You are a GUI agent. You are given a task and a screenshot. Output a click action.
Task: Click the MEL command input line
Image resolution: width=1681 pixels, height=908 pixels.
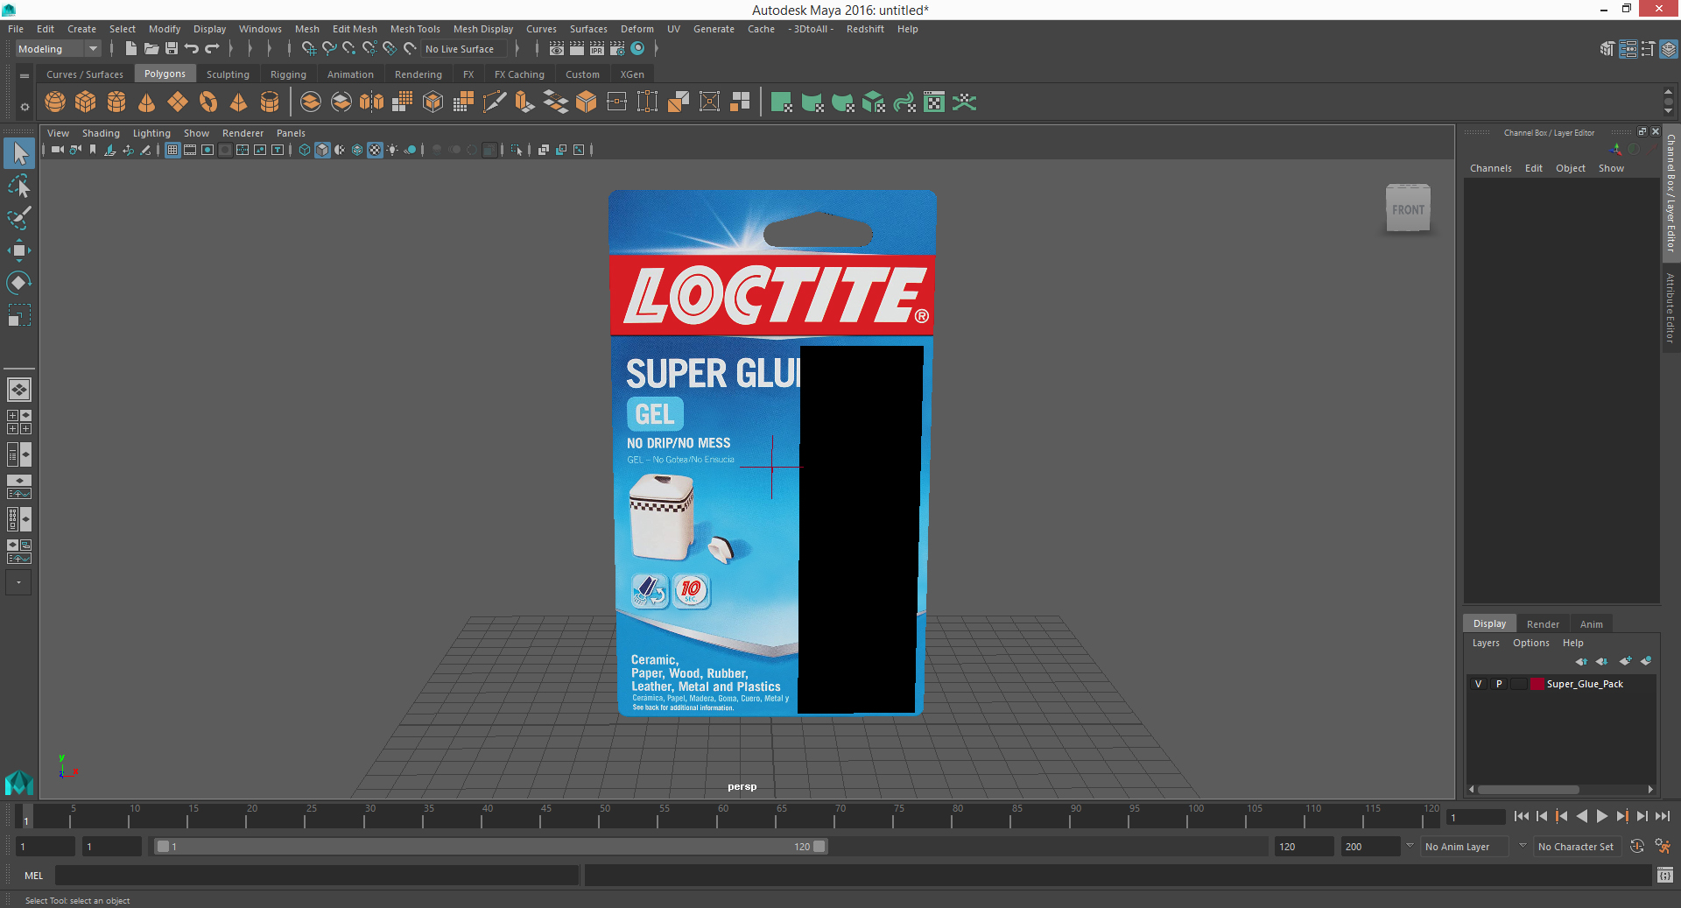[x=317, y=875]
